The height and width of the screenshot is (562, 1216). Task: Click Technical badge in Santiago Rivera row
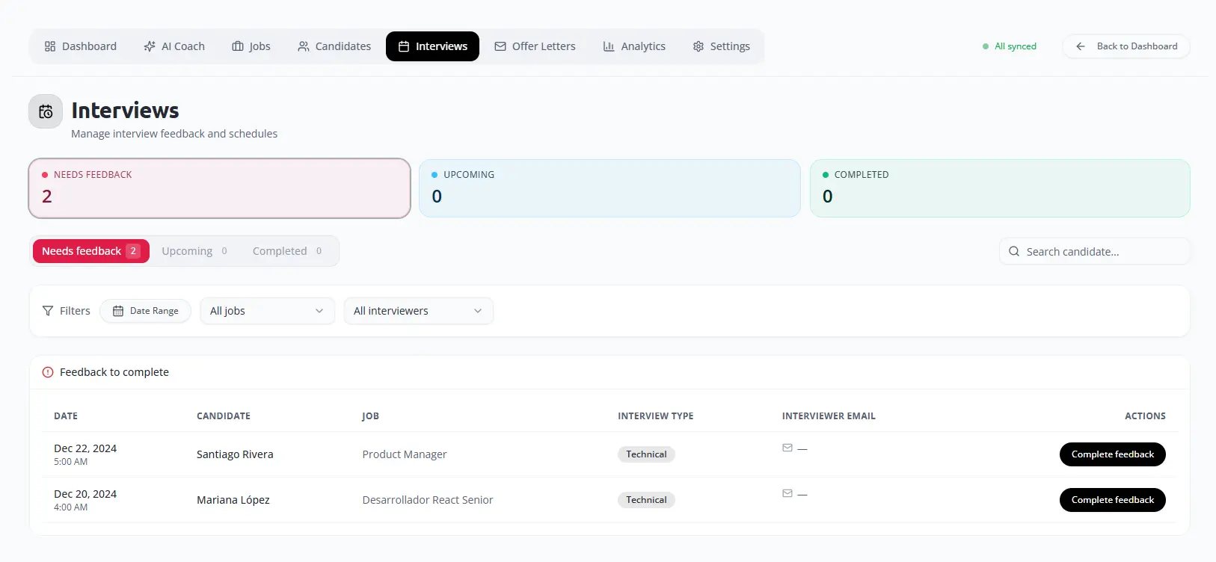(x=646, y=454)
